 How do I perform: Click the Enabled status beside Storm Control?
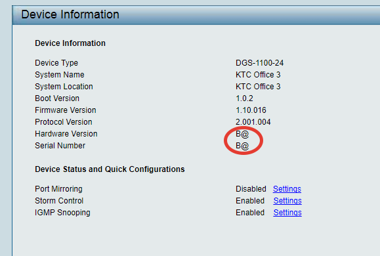pos(250,201)
